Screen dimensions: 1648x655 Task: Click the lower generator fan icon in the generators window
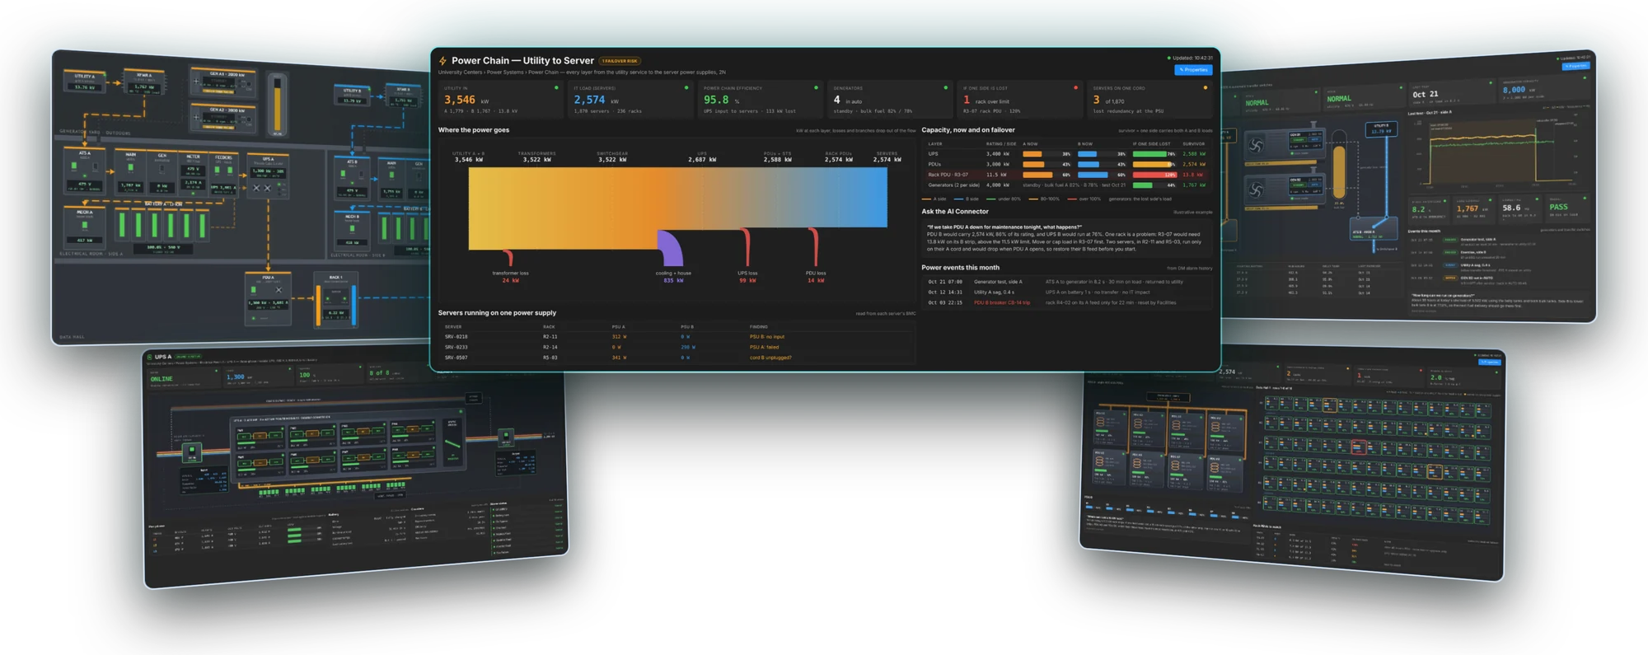[1257, 190]
